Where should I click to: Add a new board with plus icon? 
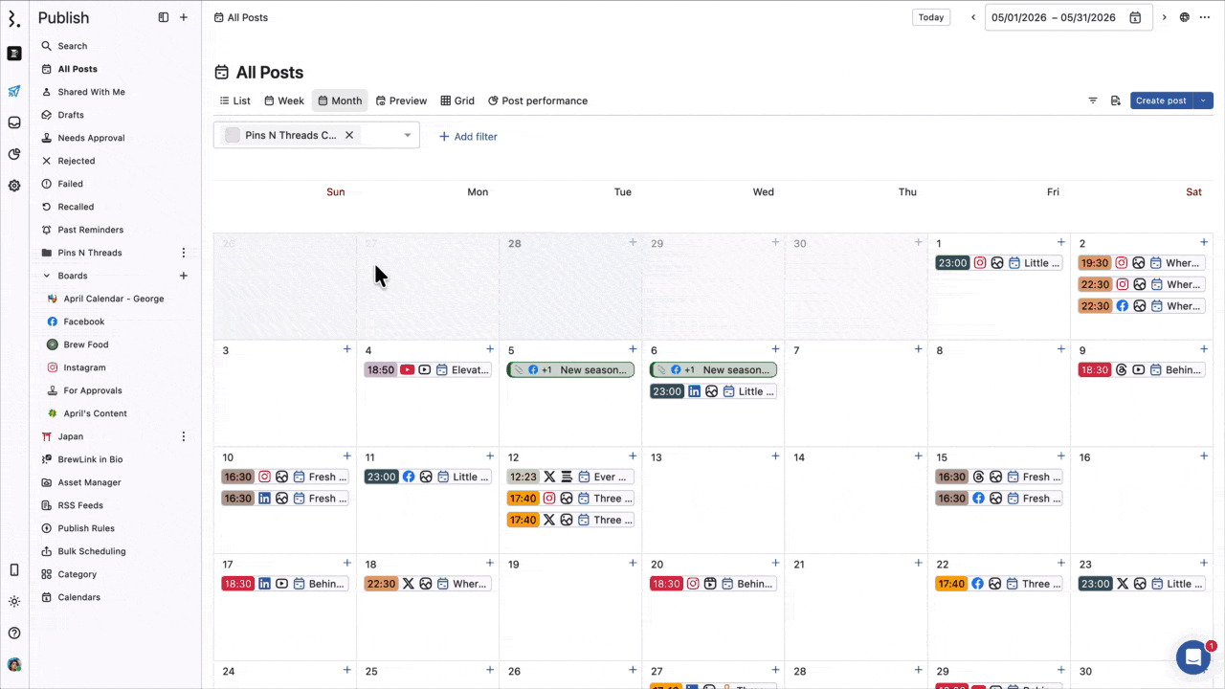point(184,276)
